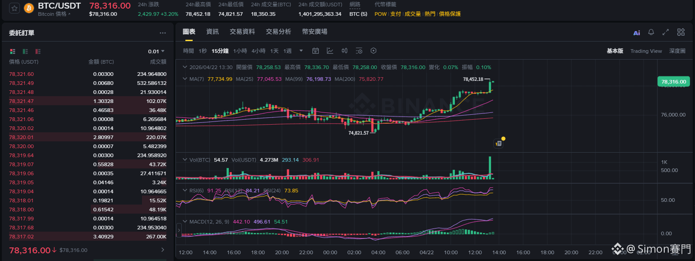Show buy orders only in order book
The image size is (695, 261).
(25, 51)
